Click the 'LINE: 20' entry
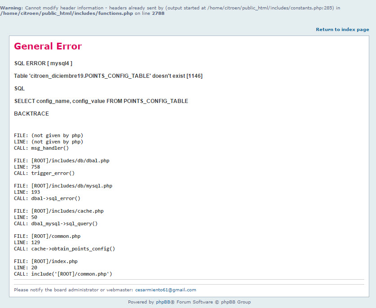This screenshot has height=308, width=376. (26, 268)
